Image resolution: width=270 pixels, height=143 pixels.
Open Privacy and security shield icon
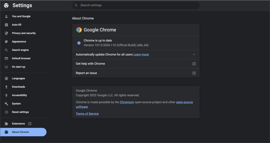[x=6, y=33]
